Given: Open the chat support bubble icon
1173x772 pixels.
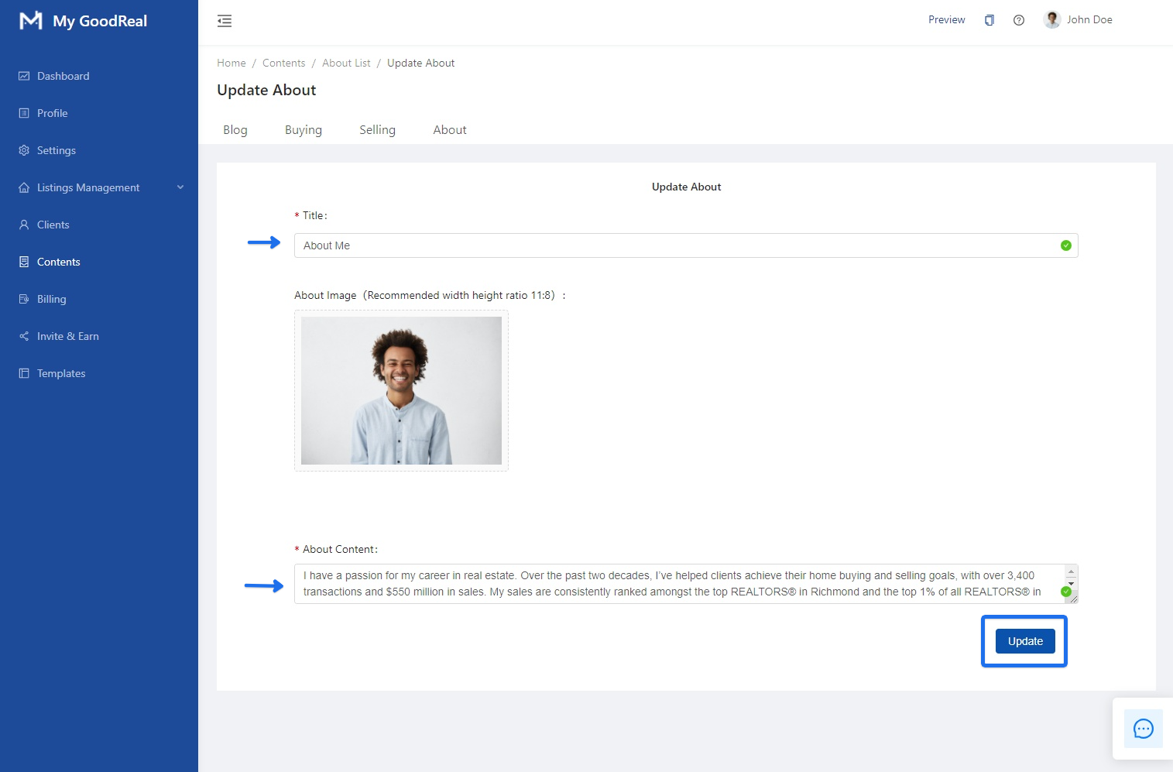Looking at the screenshot, I should [x=1143, y=729].
